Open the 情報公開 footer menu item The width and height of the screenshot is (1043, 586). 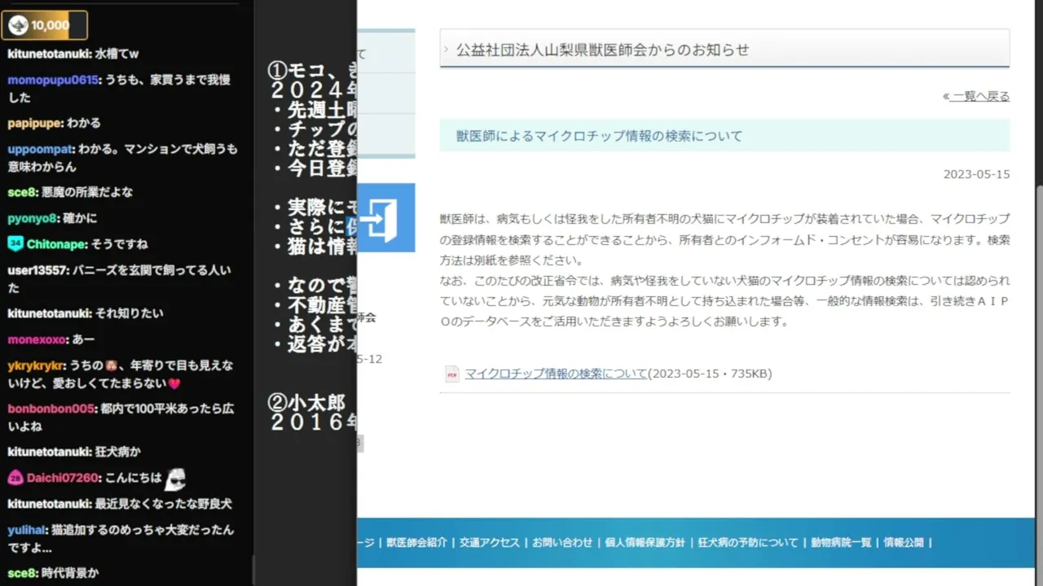[904, 542]
